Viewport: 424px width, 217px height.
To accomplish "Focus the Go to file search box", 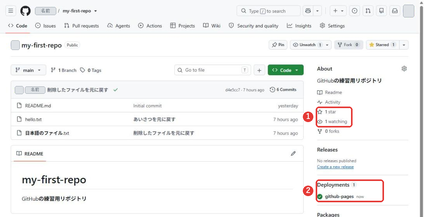I will tap(212, 70).
